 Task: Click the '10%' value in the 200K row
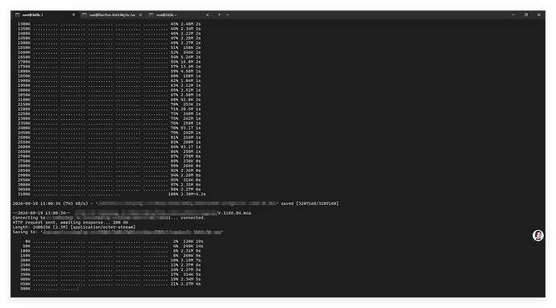[175, 261]
